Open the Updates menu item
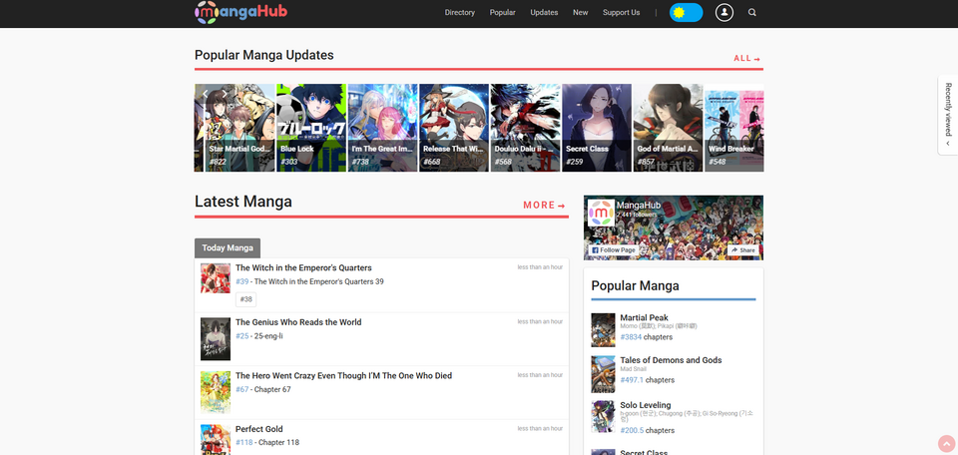This screenshot has width=958, height=455. point(544,12)
